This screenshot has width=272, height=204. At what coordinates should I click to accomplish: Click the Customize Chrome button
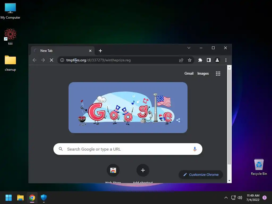[201, 175]
